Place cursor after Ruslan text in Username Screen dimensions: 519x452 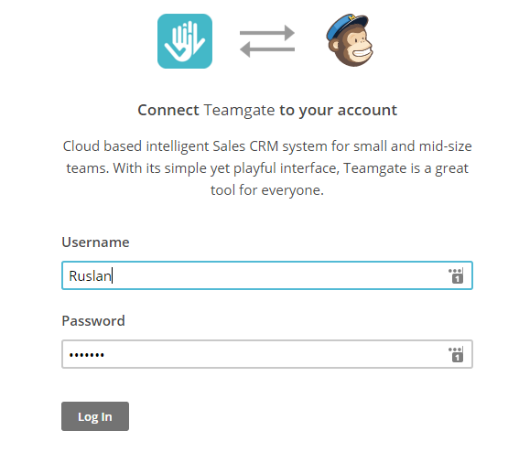(113, 275)
